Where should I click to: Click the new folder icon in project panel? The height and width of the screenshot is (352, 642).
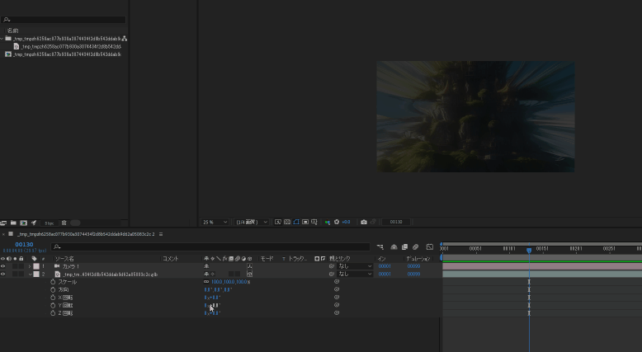point(13,223)
